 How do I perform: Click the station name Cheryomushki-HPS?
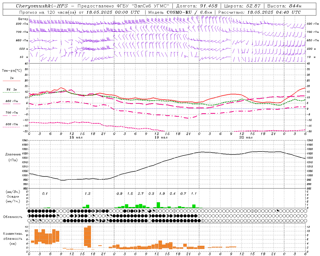(x=42, y=6)
